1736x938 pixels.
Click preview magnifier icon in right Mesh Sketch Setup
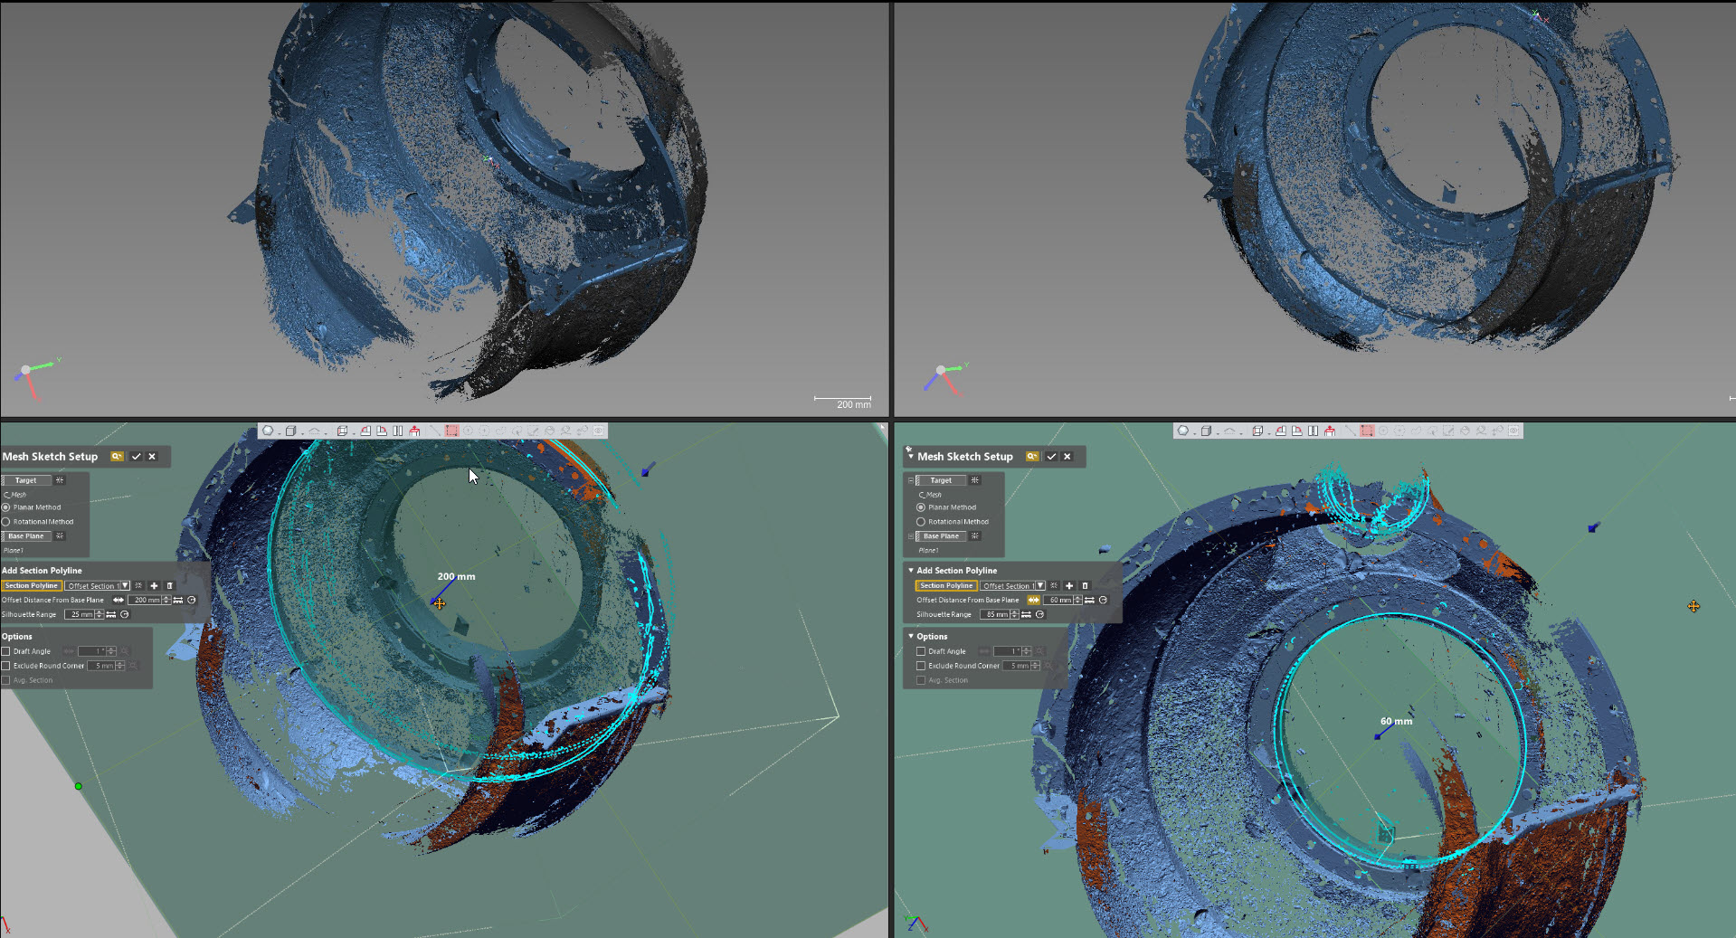(x=1032, y=457)
